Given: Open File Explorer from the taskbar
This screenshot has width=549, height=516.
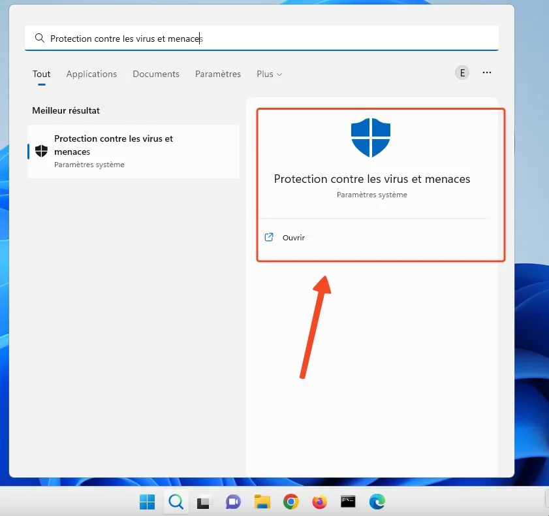Looking at the screenshot, I should tap(262, 502).
